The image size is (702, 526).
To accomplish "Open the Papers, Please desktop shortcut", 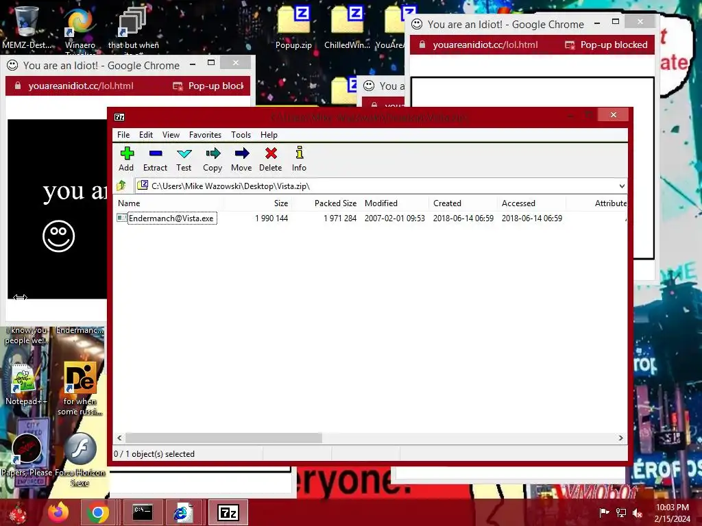I will coord(27,455).
